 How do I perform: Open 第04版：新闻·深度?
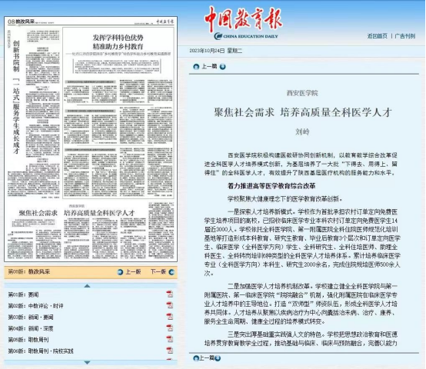pyautogui.click(x=31, y=328)
